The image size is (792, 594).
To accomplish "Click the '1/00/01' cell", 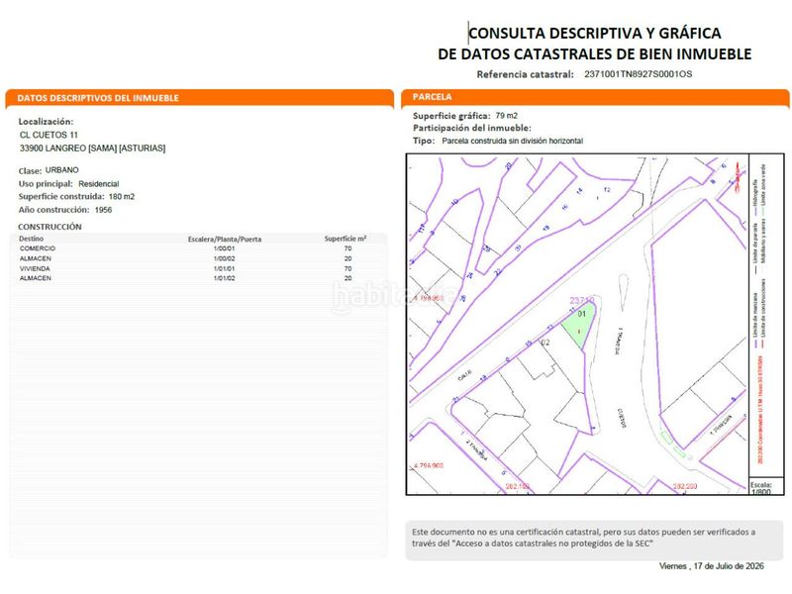I will tap(225, 248).
